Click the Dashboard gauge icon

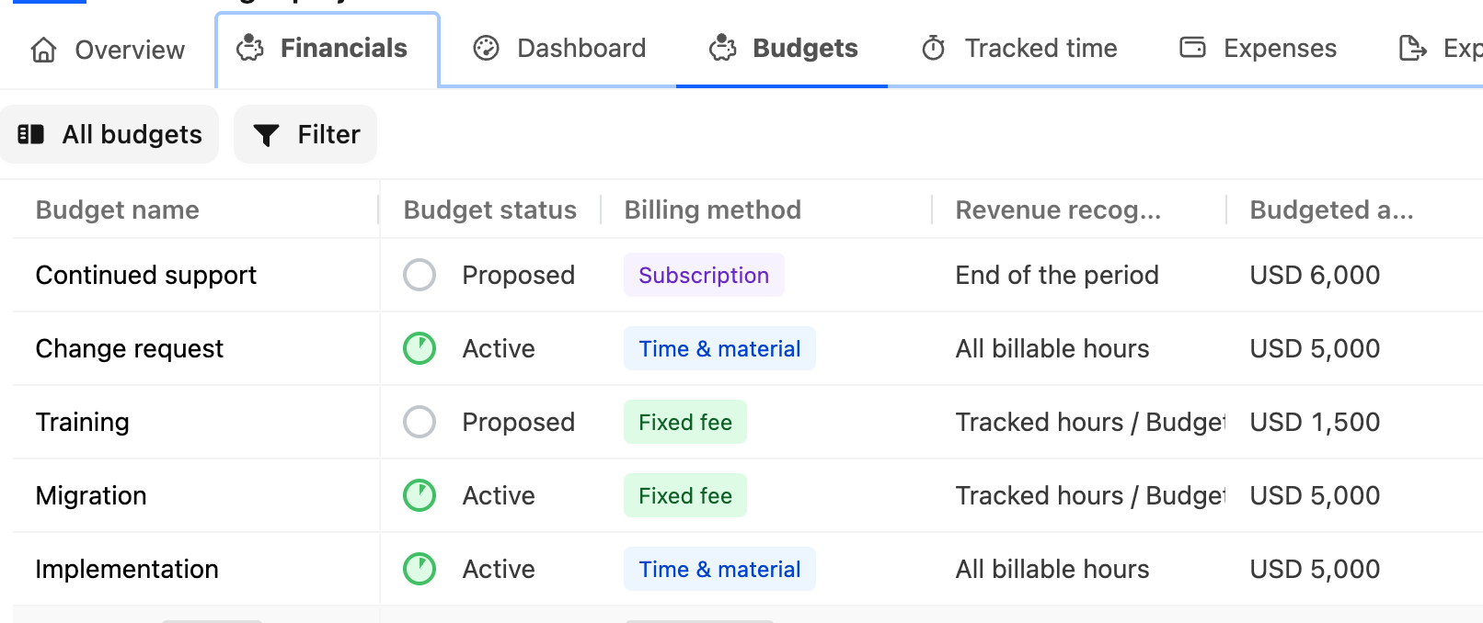coord(486,48)
